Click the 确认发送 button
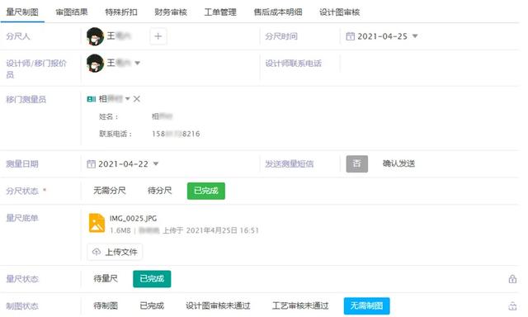 coord(398,163)
